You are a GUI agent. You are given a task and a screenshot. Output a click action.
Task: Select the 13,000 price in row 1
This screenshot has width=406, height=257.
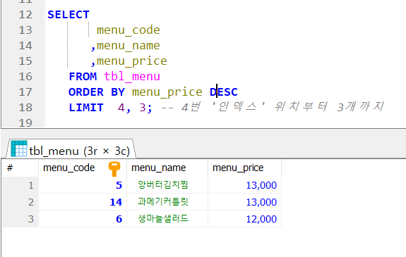point(245,185)
